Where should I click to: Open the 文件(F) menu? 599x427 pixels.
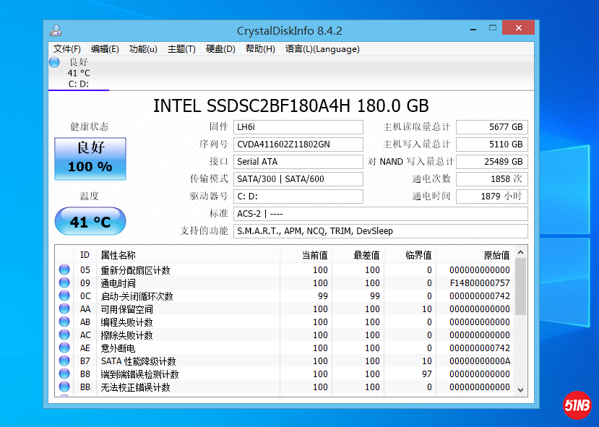click(66, 49)
